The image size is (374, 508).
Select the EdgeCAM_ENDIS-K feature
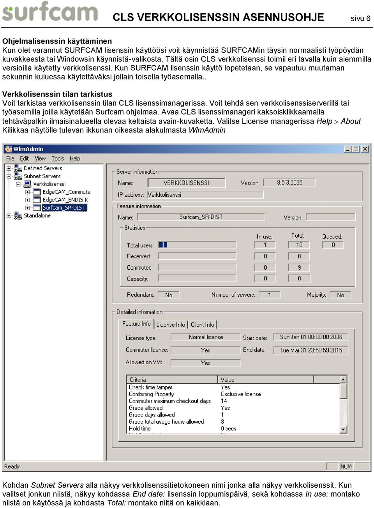click(65, 200)
